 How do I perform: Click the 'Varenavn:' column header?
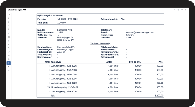(x=56, y=62)
